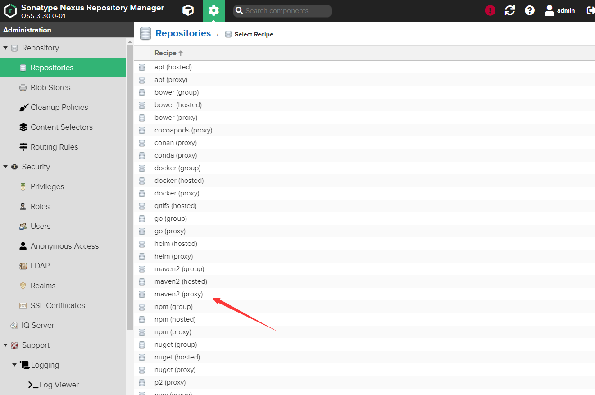Focus the Search components field
Screen dimensions: 595x395
282,11
